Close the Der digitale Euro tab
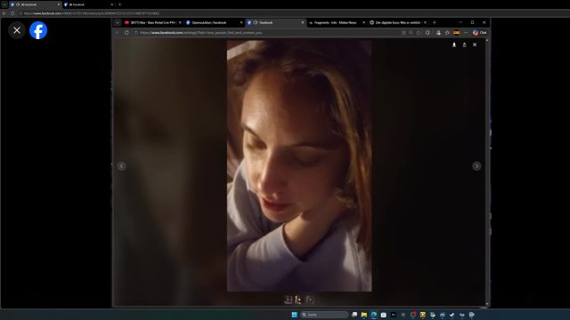The width and height of the screenshot is (570, 320). 425,22
